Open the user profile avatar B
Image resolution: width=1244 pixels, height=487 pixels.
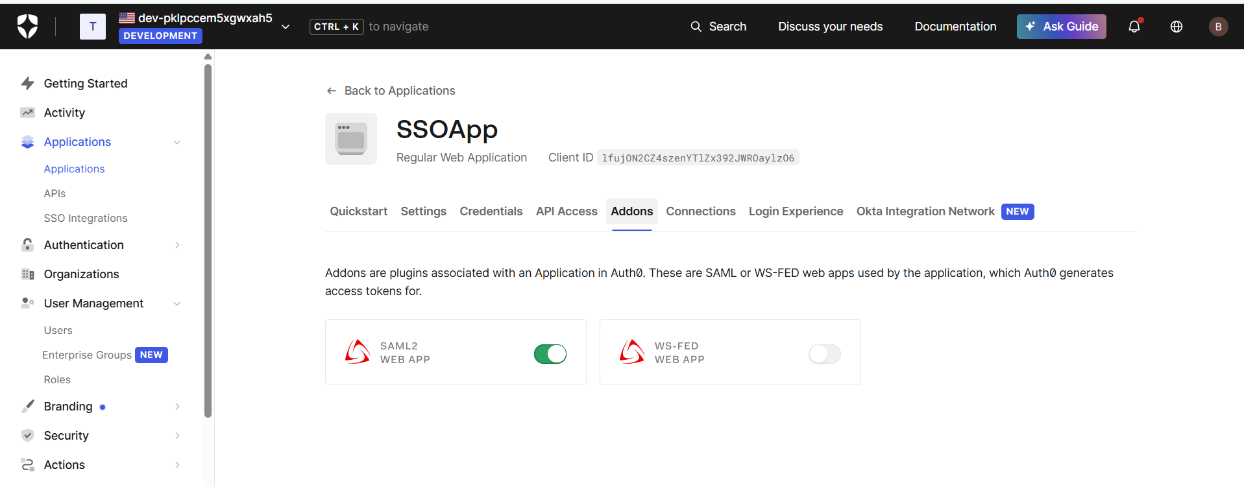(x=1218, y=27)
